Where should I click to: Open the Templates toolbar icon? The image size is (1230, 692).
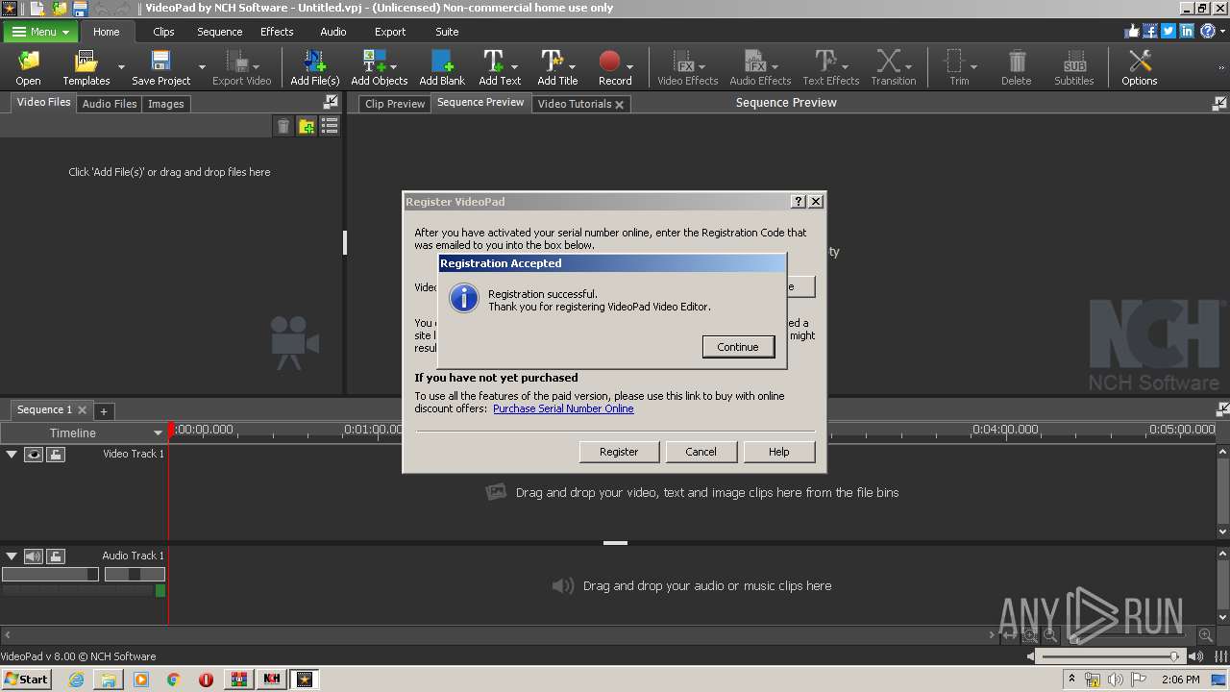86,67
